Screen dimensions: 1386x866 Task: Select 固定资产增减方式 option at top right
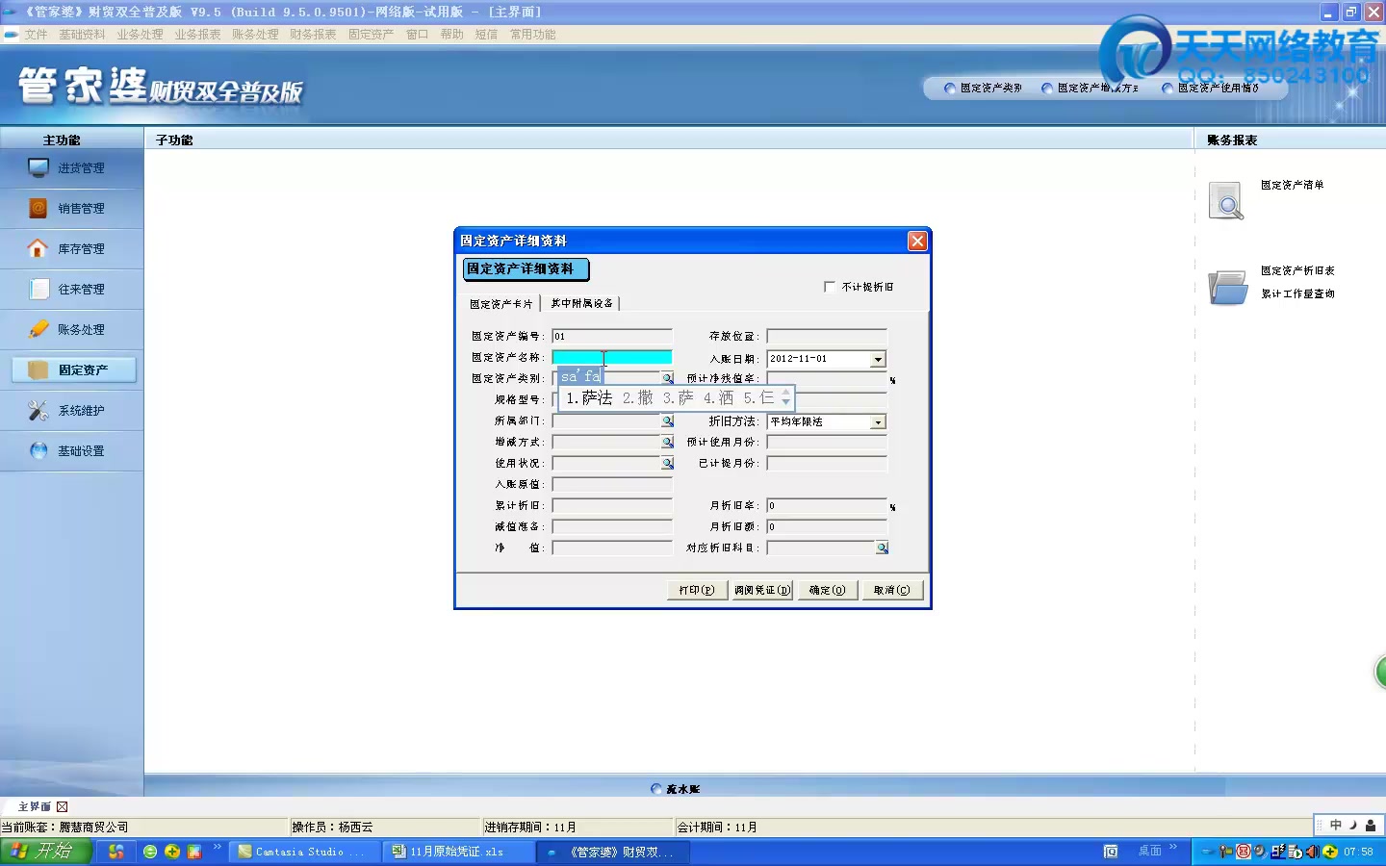(x=1090, y=89)
